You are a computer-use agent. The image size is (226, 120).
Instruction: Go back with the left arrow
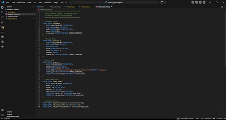[x=62, y=2]
